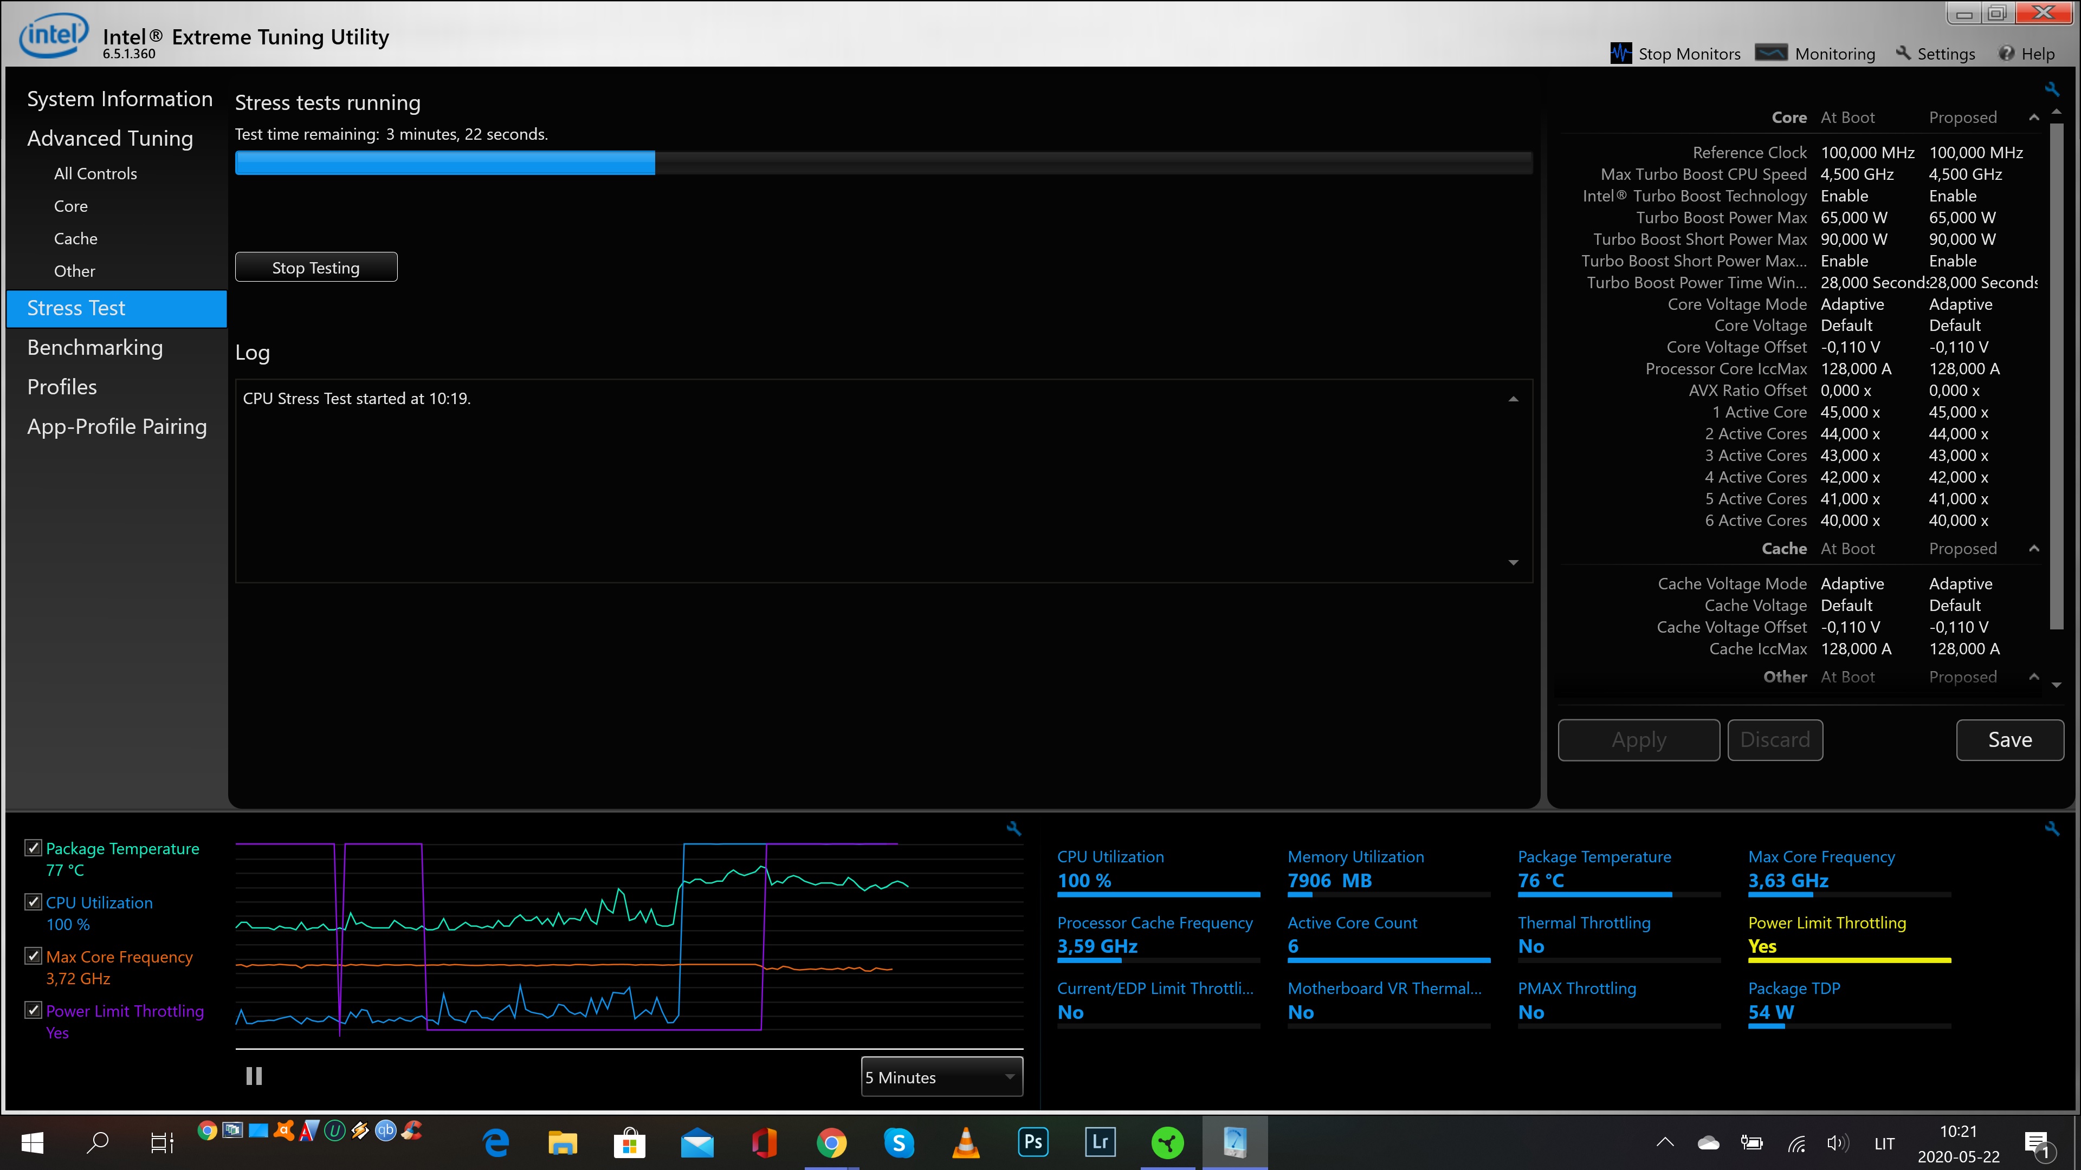Click the Stop Monitors waveform icon

(x=1620, y=53)
